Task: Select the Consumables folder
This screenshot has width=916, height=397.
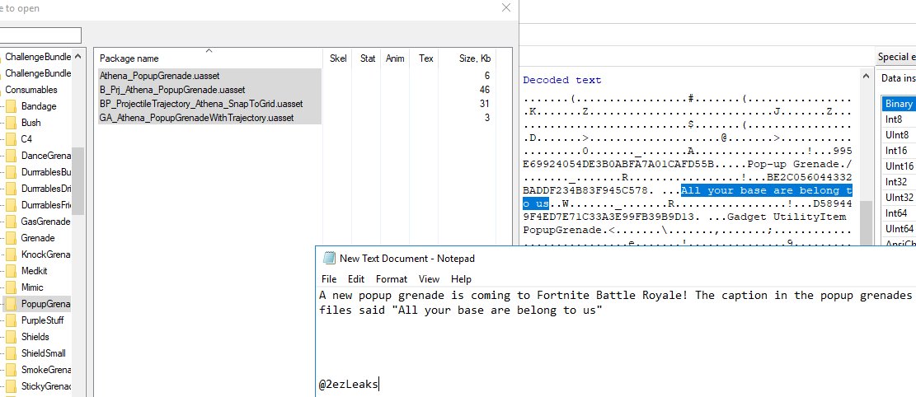Action: [x=31, y=90]
